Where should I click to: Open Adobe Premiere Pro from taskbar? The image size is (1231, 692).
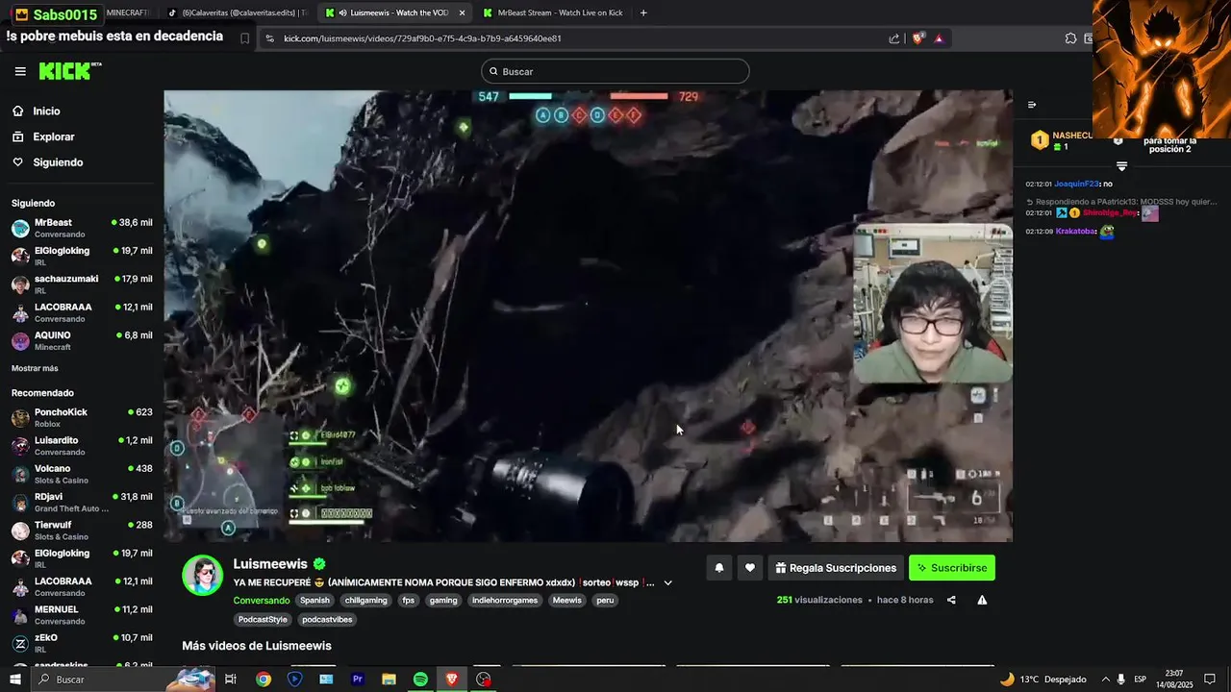point(358,680)
